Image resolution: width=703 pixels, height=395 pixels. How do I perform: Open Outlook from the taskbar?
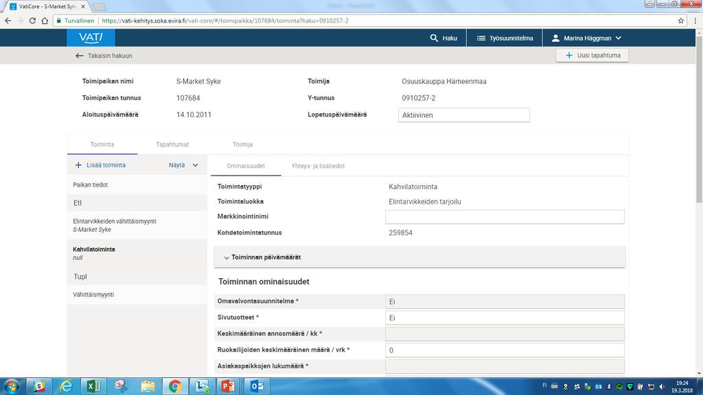[257, 386]
